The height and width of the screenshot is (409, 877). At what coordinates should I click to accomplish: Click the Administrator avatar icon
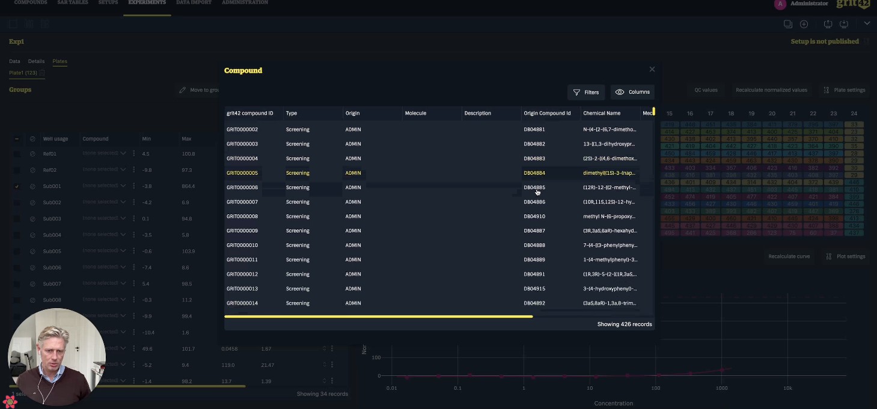point(780,4)
